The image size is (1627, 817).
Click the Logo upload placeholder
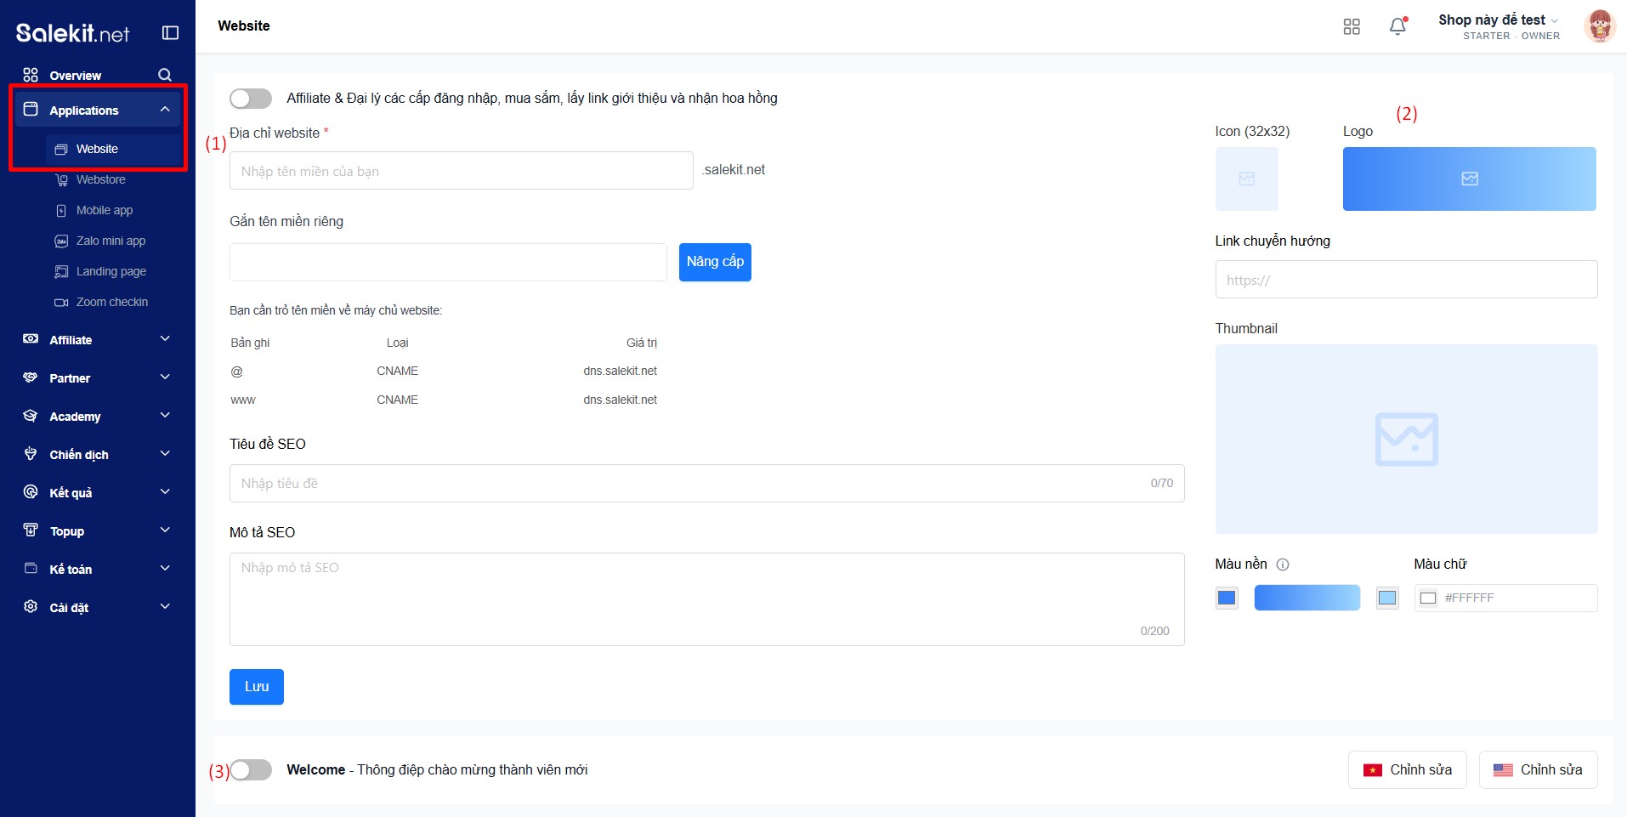coord(1469,179)
